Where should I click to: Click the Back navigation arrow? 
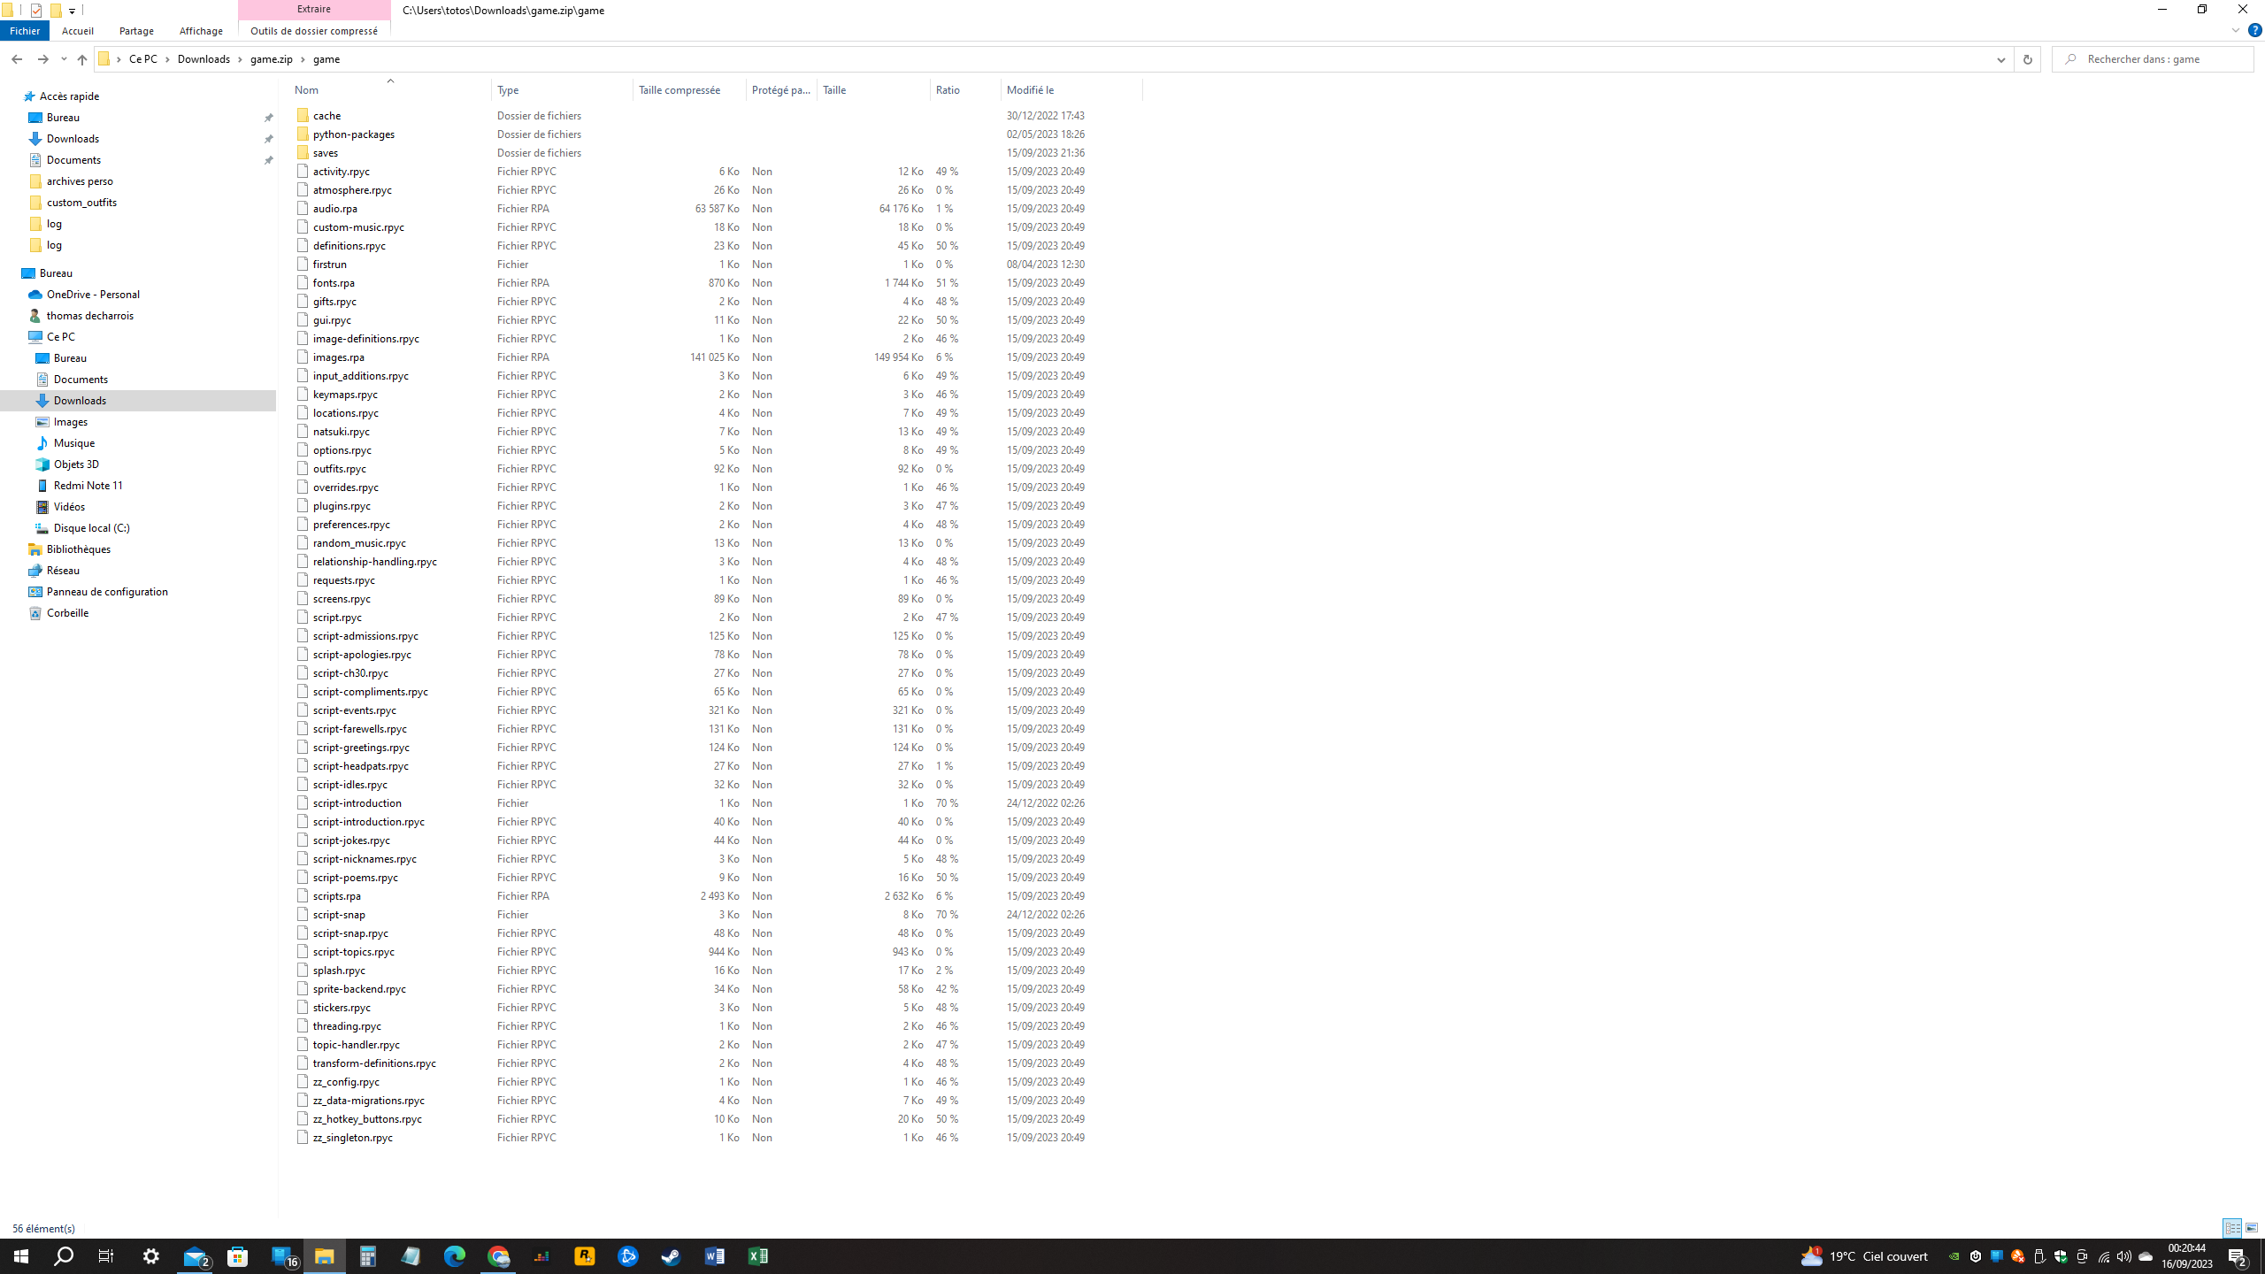click(x=17, y=59)
